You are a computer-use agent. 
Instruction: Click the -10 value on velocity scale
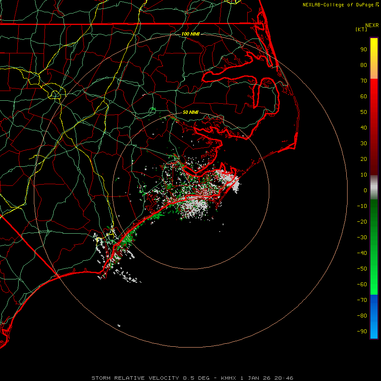tap(362, 206)
